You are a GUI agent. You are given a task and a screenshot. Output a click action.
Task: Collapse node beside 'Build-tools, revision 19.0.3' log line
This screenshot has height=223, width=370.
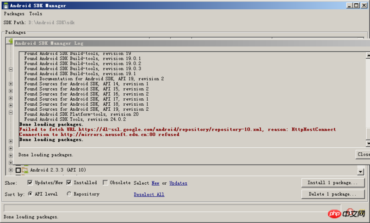(x=11, y=69)
